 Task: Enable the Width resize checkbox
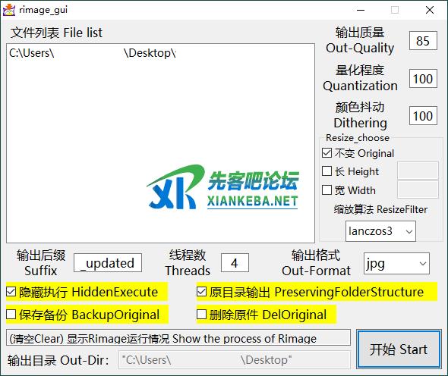327,190
